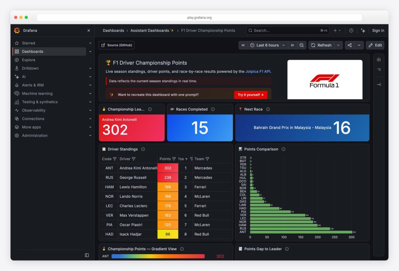
Task: Filter the Team column
Action: click(x=207, y=159)
